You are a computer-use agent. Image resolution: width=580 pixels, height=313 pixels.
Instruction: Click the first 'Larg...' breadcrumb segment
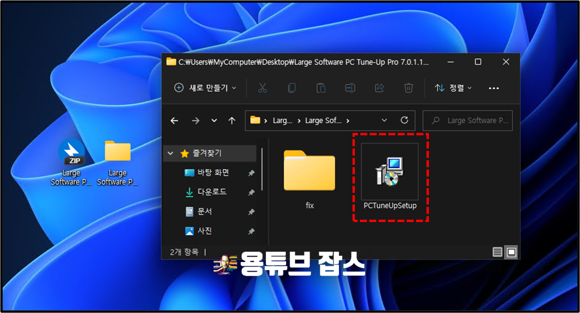pyautogui.click(x=282, y=121)
